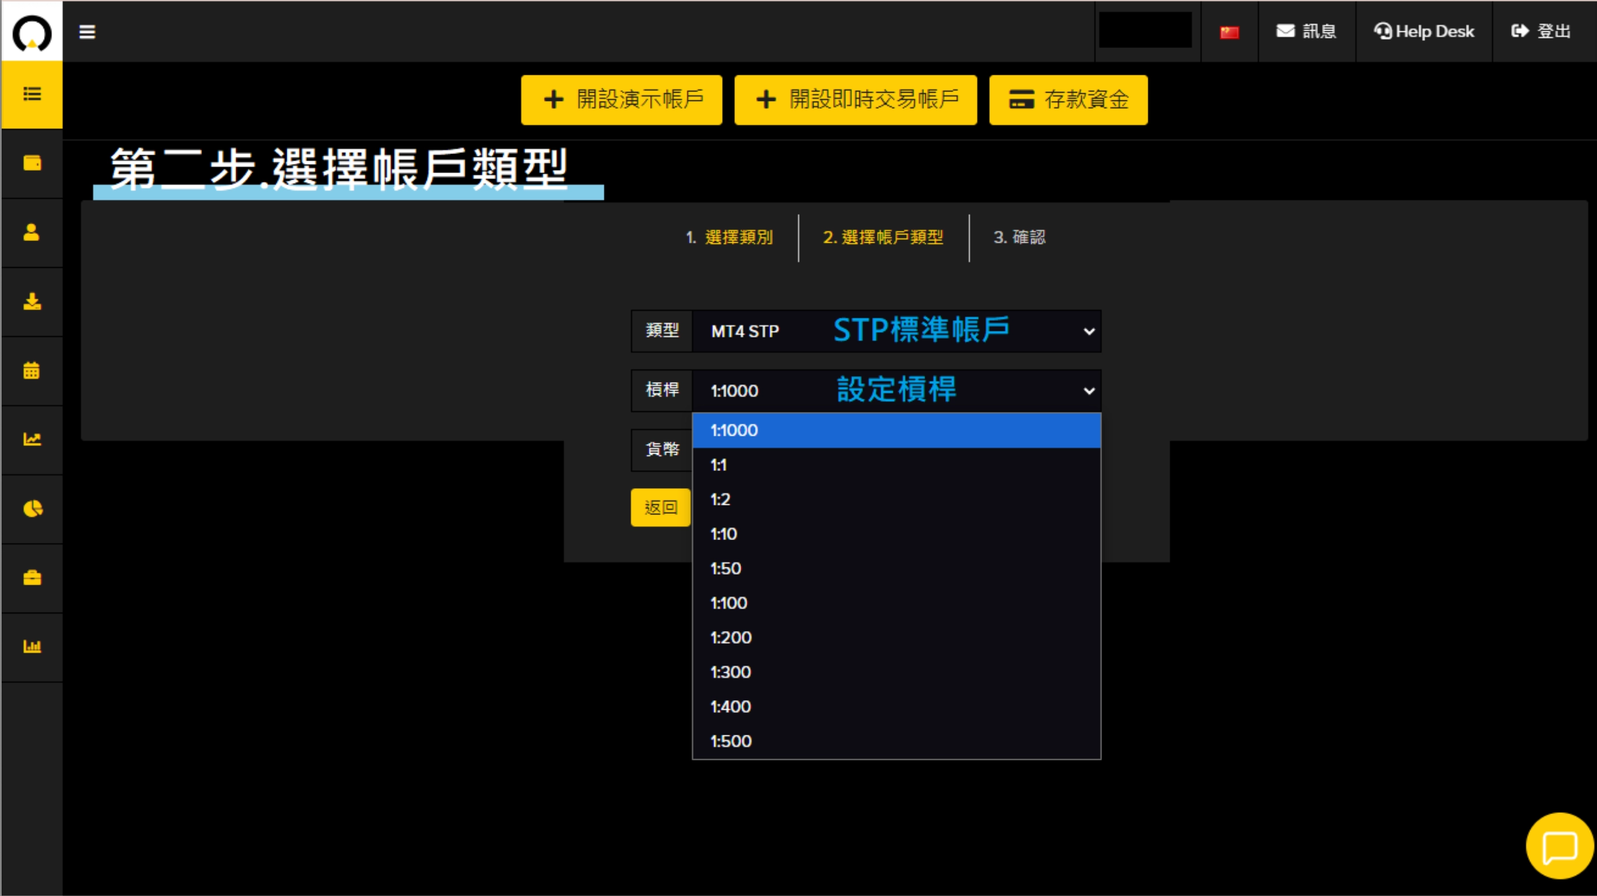
Task: Select leverage option 1:300
Action: 897,672
